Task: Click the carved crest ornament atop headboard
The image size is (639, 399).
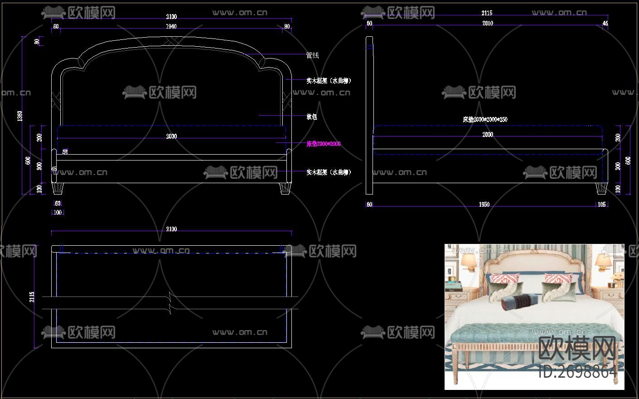Action: pos(171,42)
